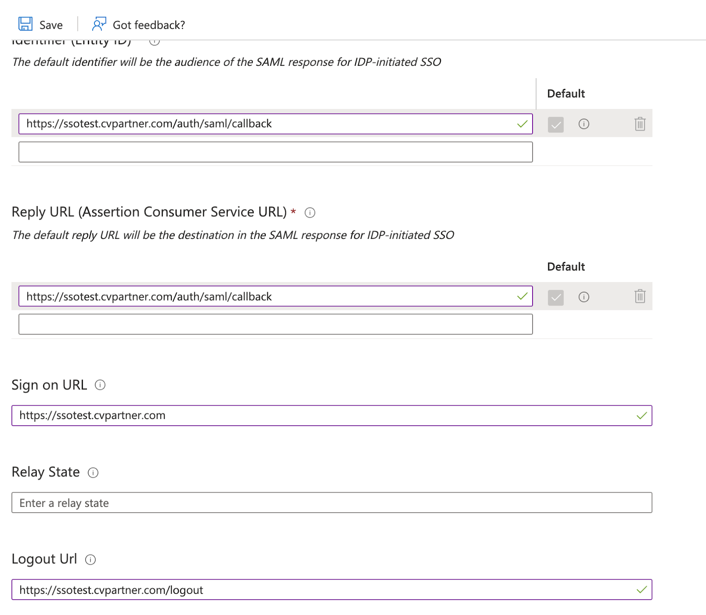The image size is (706, 615).
Task: Open info icon beside Reply URL default checkbox
Action: 584,297
